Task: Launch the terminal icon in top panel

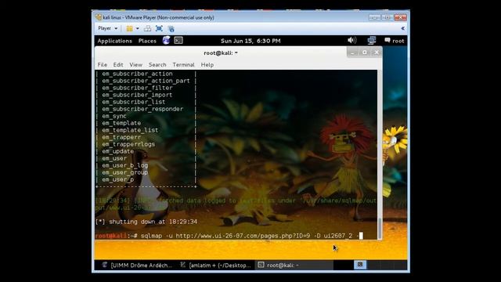Action: [178, 40]
